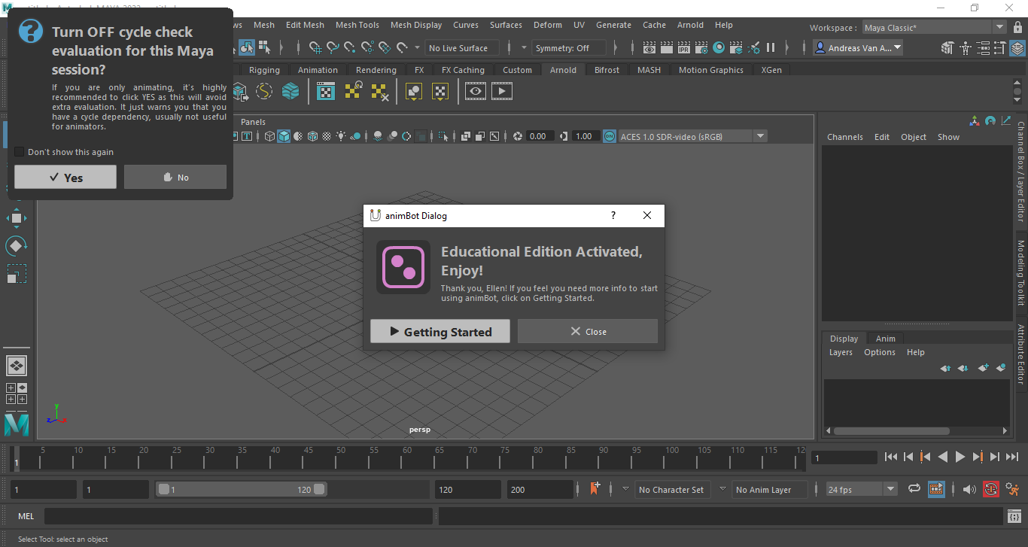1028x547 pixels.
Task: Open render settings clapperboard with gear icon
Action: [x=701, y=48]
